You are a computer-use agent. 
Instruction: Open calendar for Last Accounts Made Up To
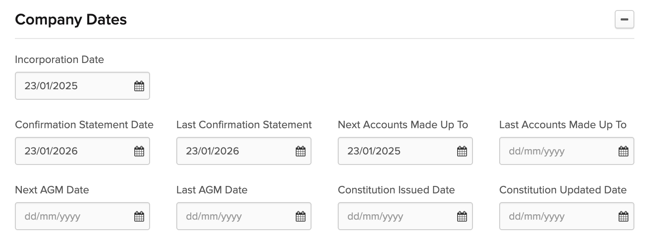pyautogui.click(x=623, y=151)
